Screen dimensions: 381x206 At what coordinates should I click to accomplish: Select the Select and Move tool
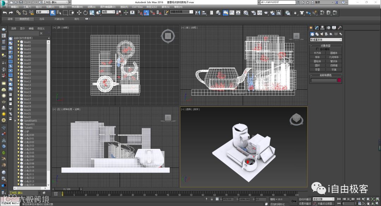(x=79, y=13)
